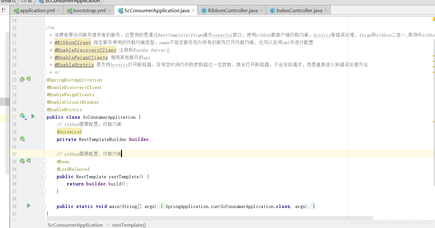Click the run arrow beside class ScConsumerApplication

33,116
